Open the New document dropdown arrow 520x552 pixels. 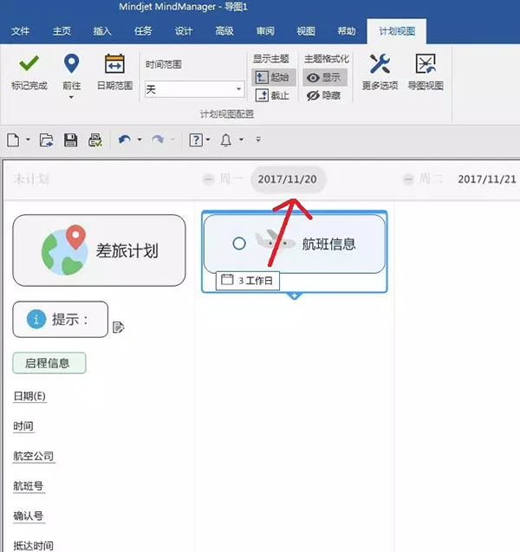click(28, 140)
